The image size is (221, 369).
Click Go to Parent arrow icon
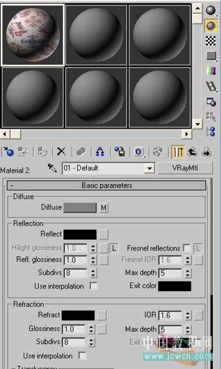point(193,152)
